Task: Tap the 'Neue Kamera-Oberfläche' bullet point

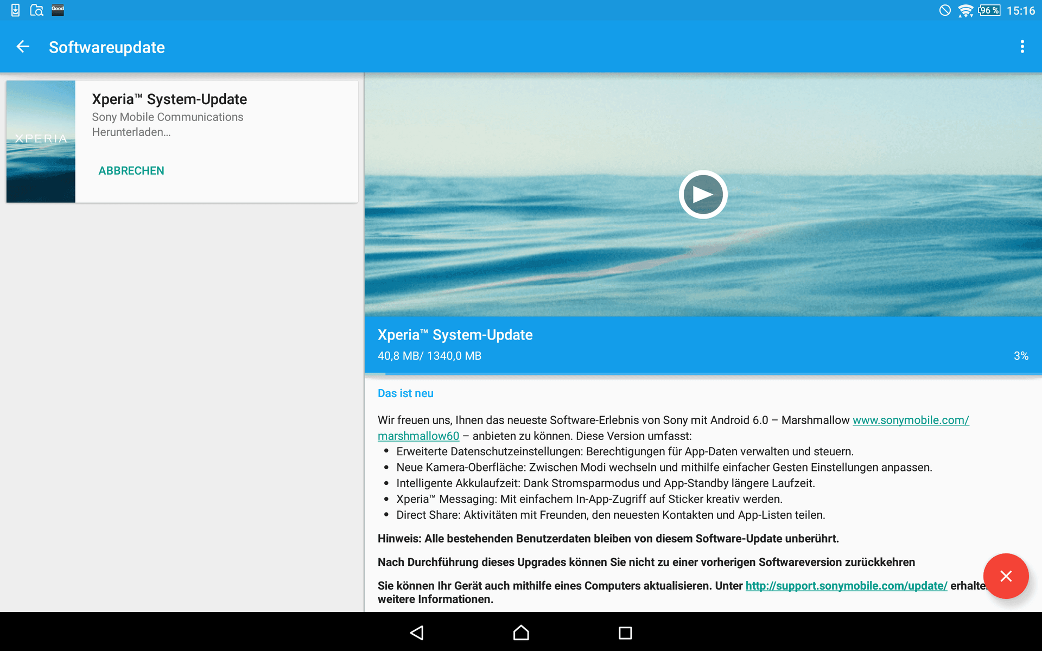Action: pyautogui.click(x=664, y=468)
